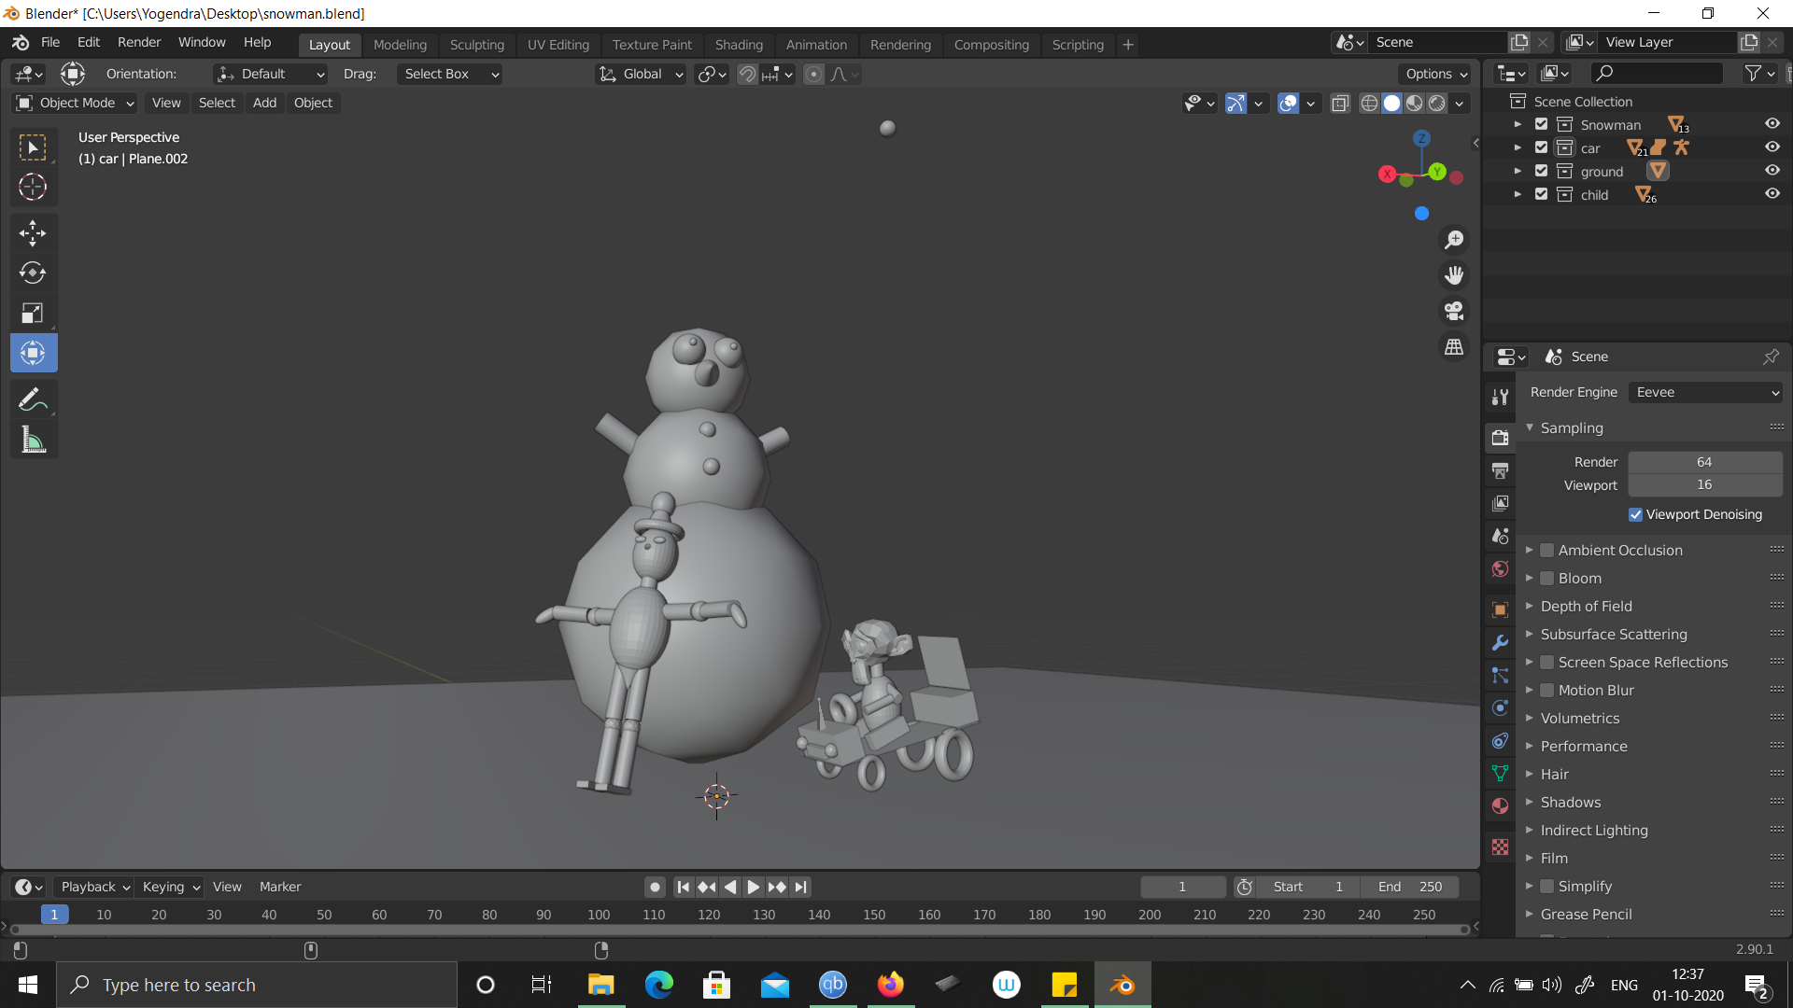Expand the car collection in outliner
This screenshot has width=1793, height=1008.
coord(1518,147)
